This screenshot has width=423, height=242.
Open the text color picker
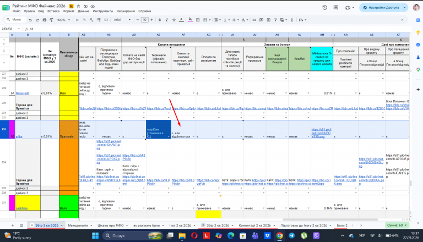[x=181, y=20]
